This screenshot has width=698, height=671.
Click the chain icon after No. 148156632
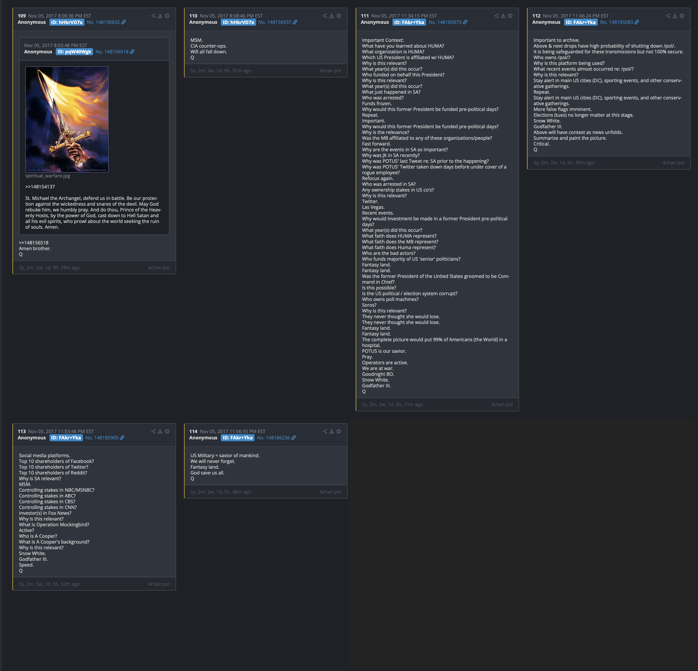[x=123, y=22]
